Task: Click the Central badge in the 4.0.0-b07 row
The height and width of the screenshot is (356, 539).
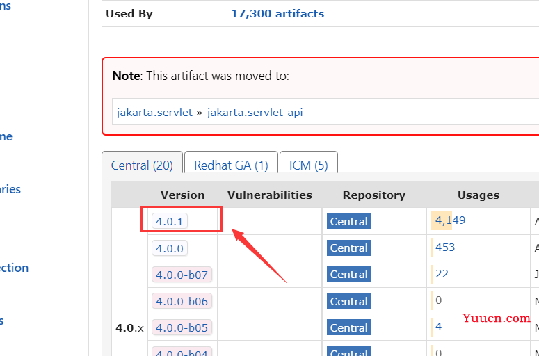Action: pos(349,275)
